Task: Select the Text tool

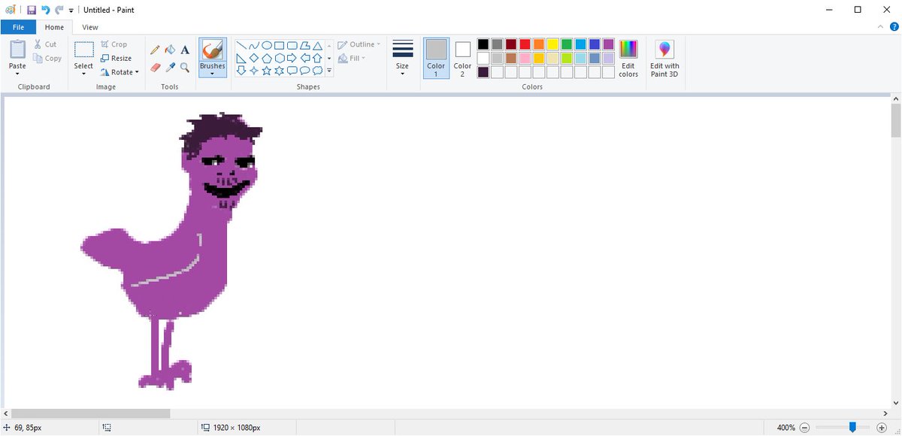Action: point(185,50)
